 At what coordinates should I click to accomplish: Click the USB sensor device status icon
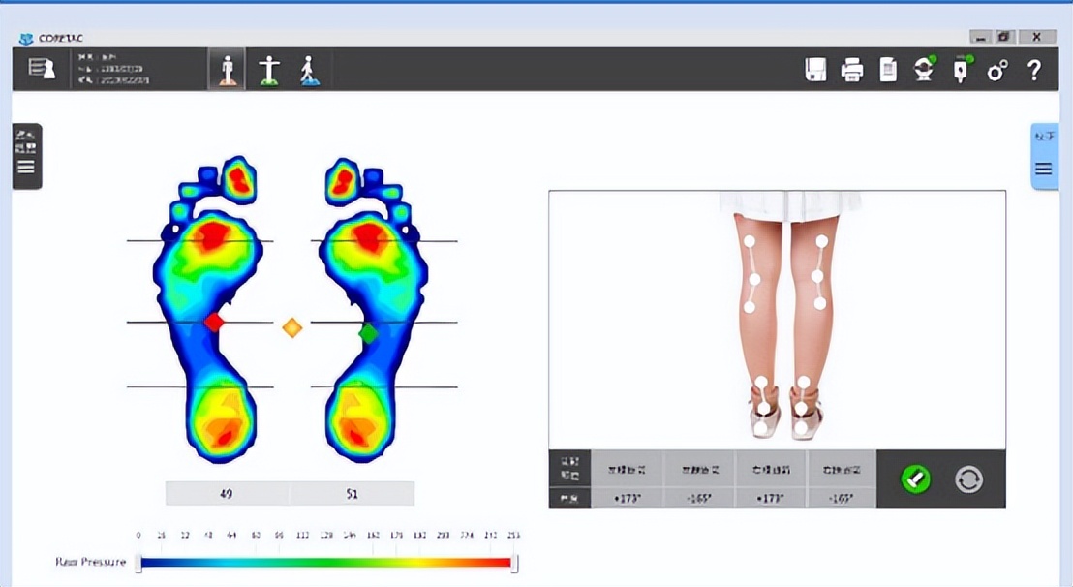click(x=962, y=69)
